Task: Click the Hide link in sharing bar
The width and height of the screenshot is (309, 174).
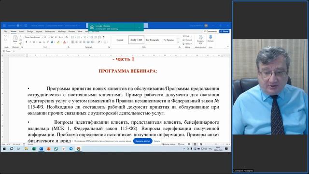Action: (157, 141)
